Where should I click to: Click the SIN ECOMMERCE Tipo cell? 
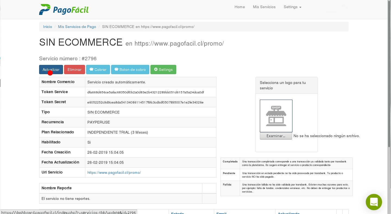151,112
